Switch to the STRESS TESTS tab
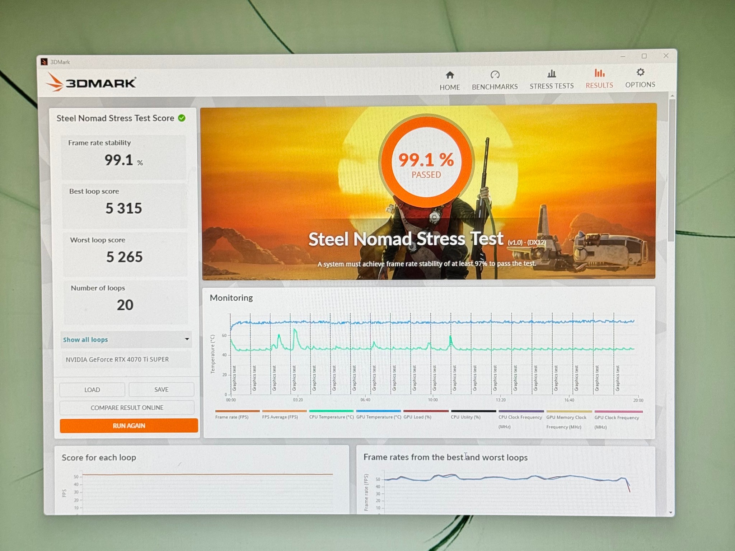This screenshot has height=551, width=735. coord(552,86)
